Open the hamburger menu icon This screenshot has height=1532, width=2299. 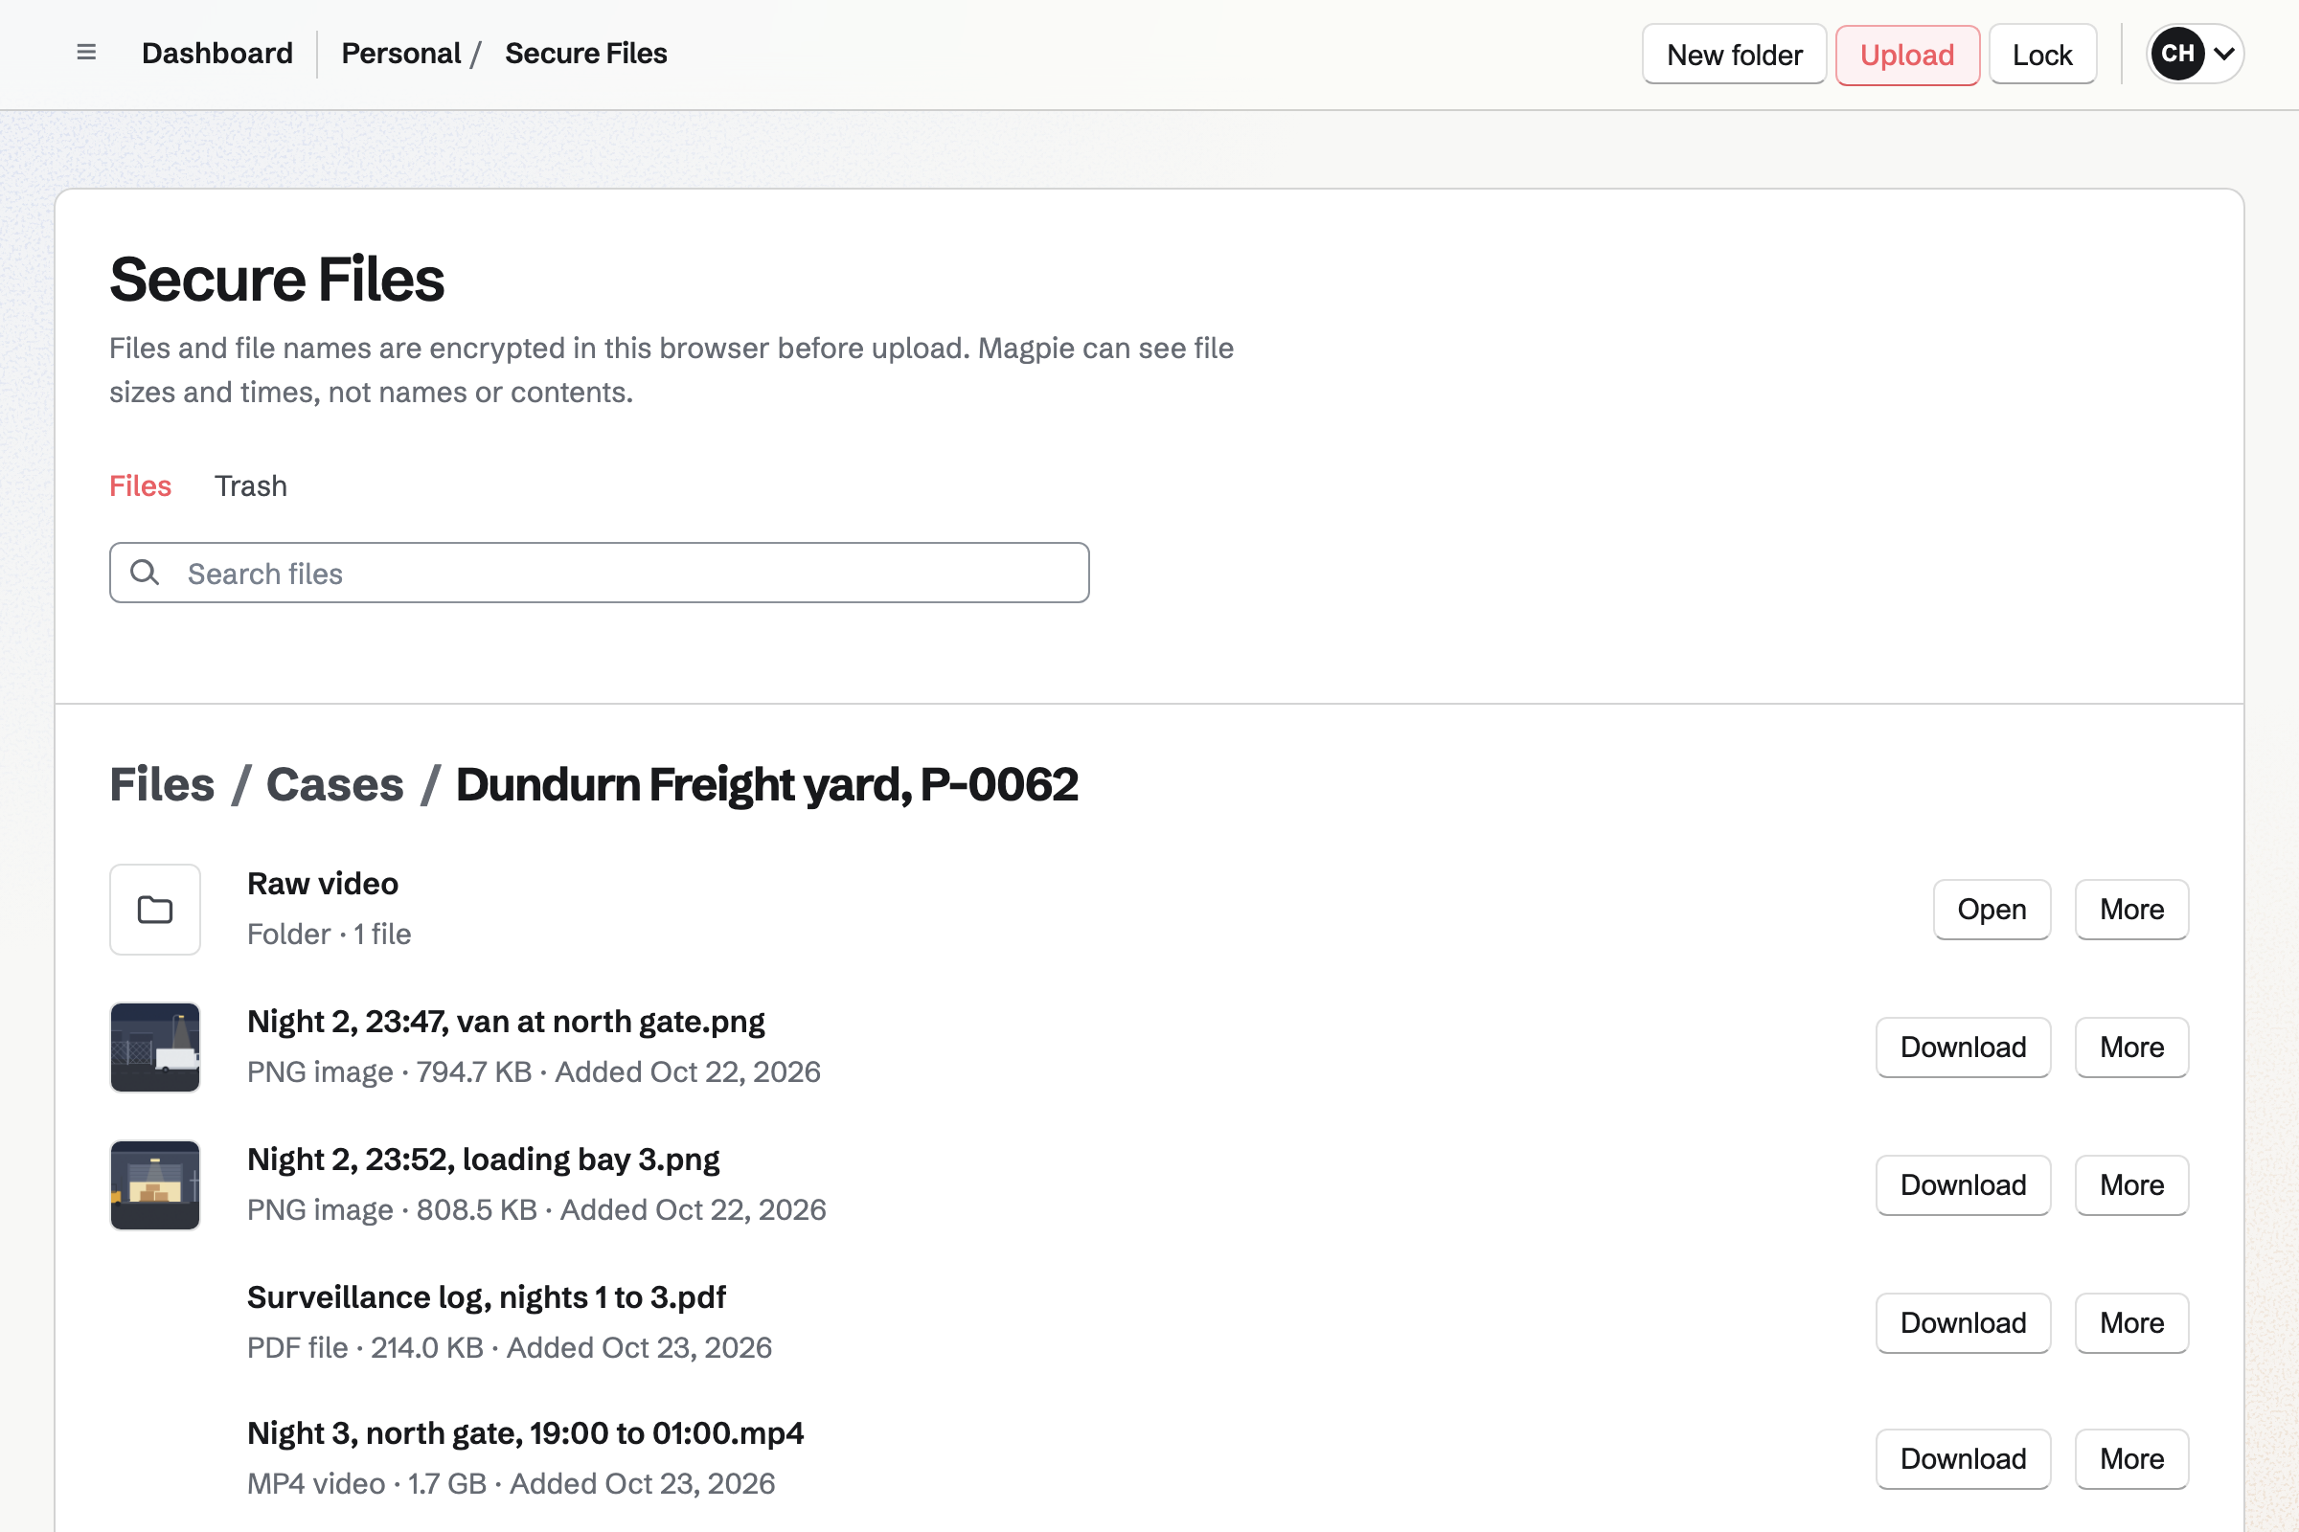pos(86,53)
